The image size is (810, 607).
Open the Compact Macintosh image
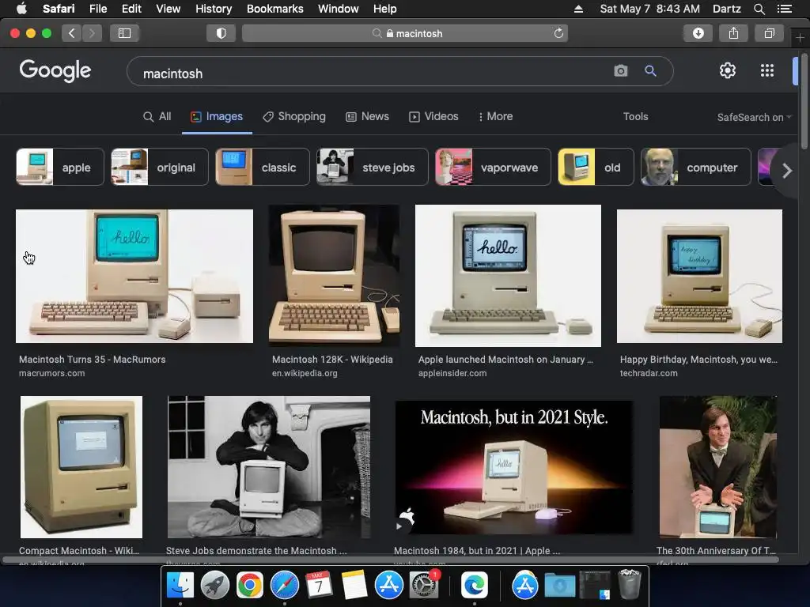click(81, 466)
